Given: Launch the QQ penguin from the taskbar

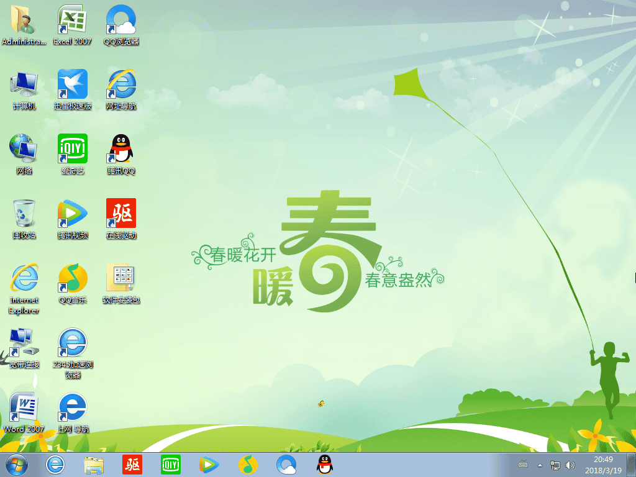Looking at the screenshot, I should 325,465.
